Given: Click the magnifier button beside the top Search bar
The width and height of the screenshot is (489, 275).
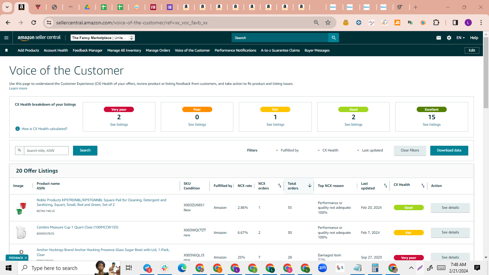Looking at the screenshot, I should click(334, 38).
